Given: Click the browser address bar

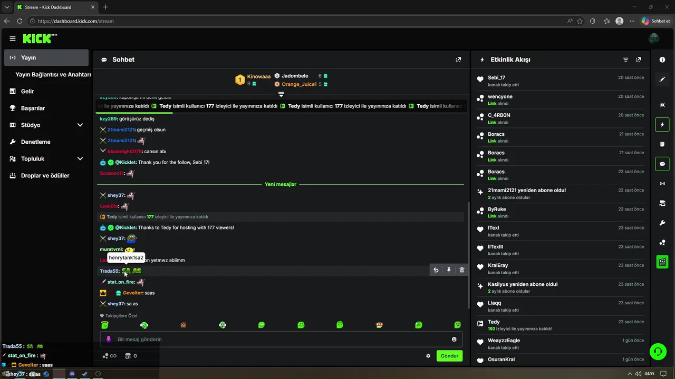Looking at the screenshot, I should [x=295, y=21].
